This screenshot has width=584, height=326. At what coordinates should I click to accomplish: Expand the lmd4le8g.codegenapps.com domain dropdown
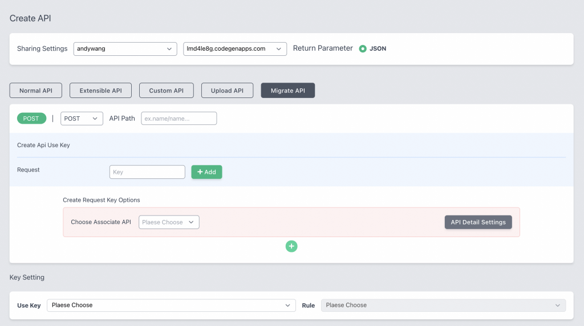234,49
